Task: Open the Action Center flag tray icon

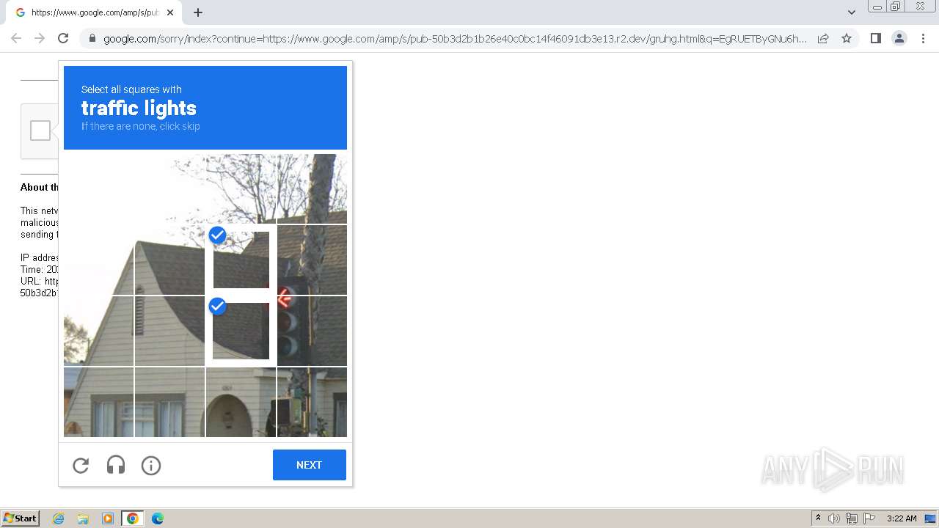Action: (x=869, y=518)
